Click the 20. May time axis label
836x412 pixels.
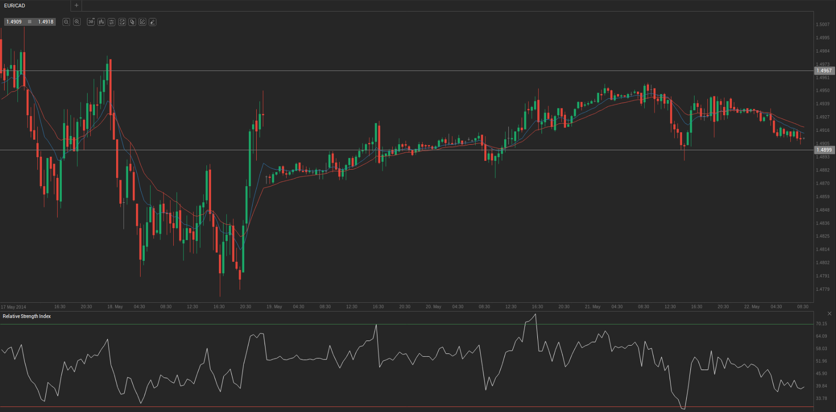click(434, 306)
